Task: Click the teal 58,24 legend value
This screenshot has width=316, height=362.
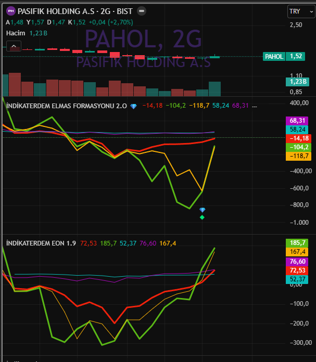Action: (x=221, y=106)
